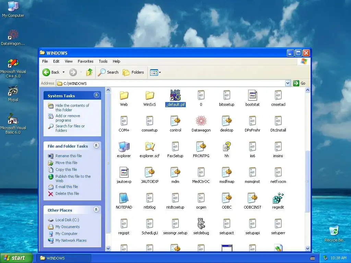Viewport: 351px width, 263px height.
Task: Open the Edit menu
Action: point(56,61)
